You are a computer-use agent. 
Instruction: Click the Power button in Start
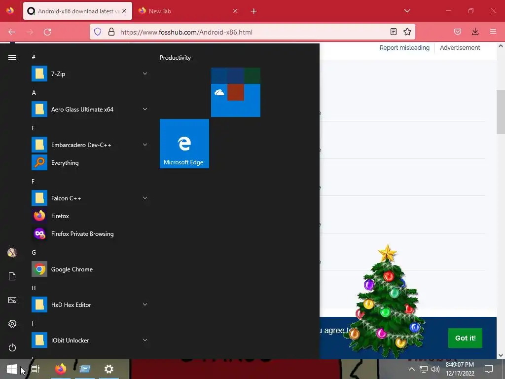pos(12,347)
